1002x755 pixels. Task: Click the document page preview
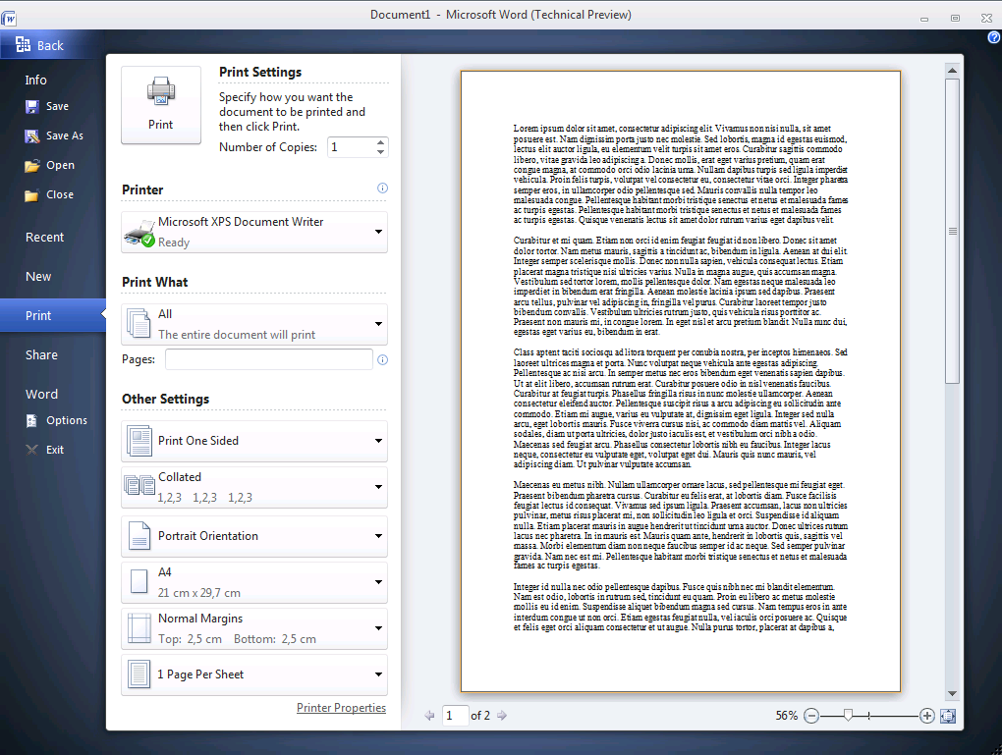(x=681, y=381)
